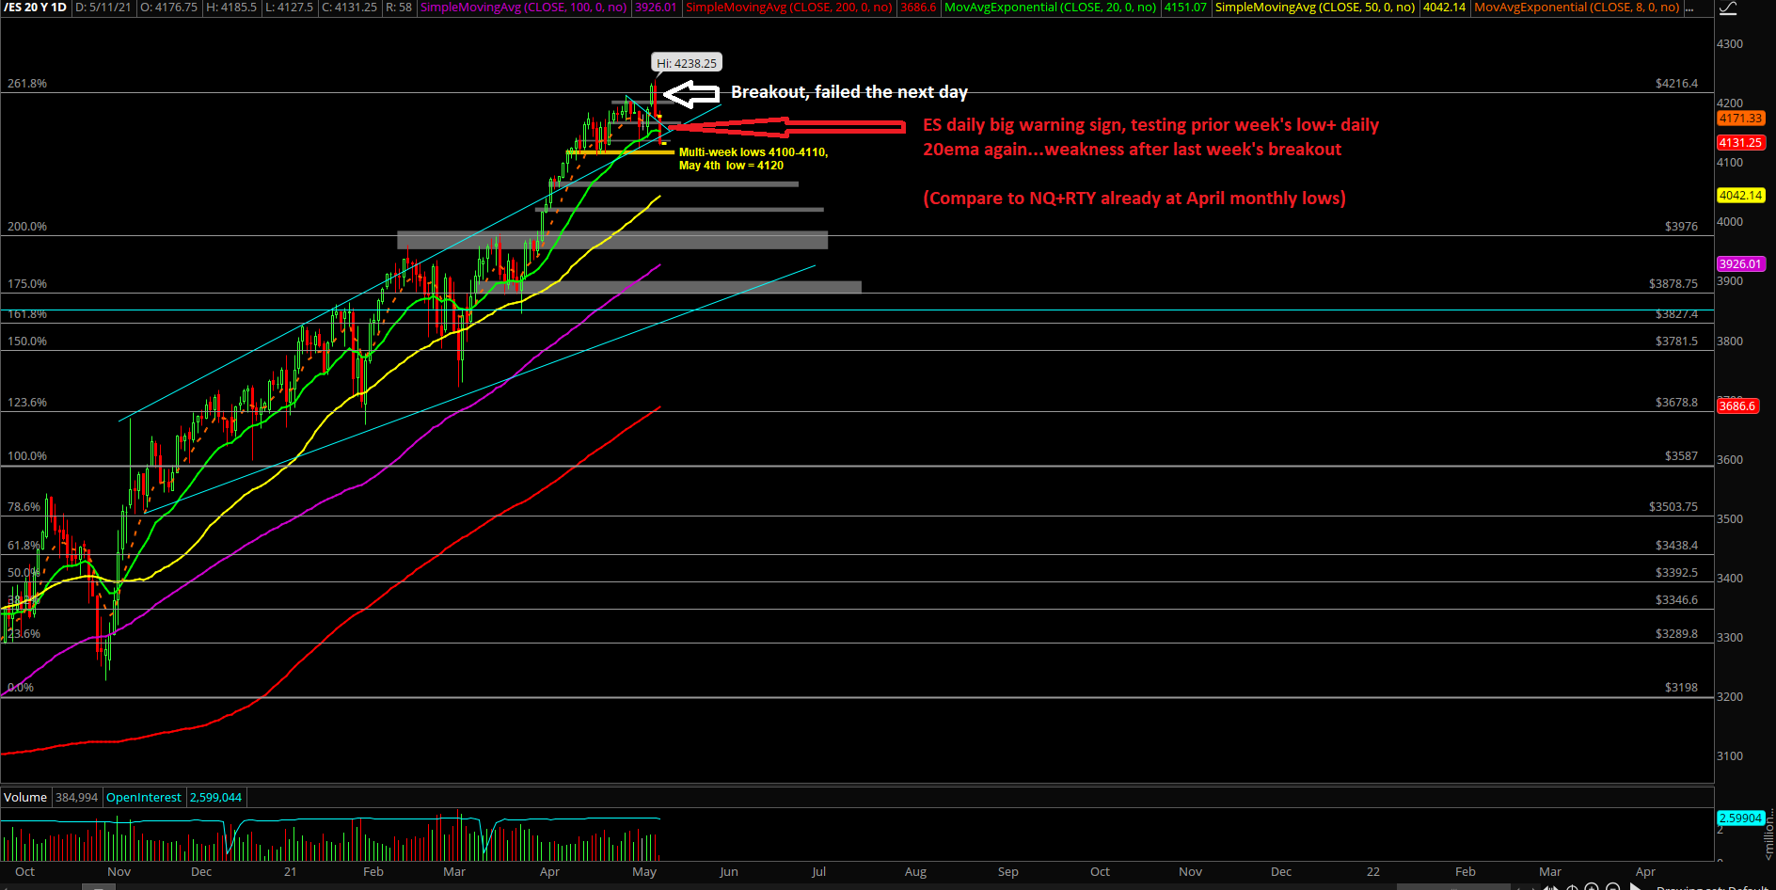Click the yellow 4042.14 price axis bubble
The height and width of the screenshot is (890, 1776).
[1740, 196]
